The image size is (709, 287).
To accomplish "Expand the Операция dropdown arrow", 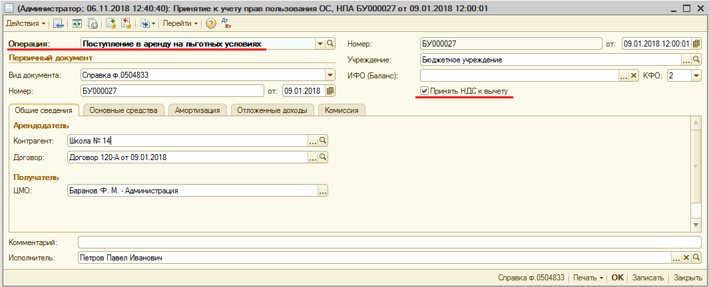I will tap(320, 44).
